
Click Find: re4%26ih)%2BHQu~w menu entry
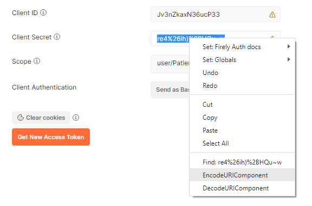[x=242, y=162]
